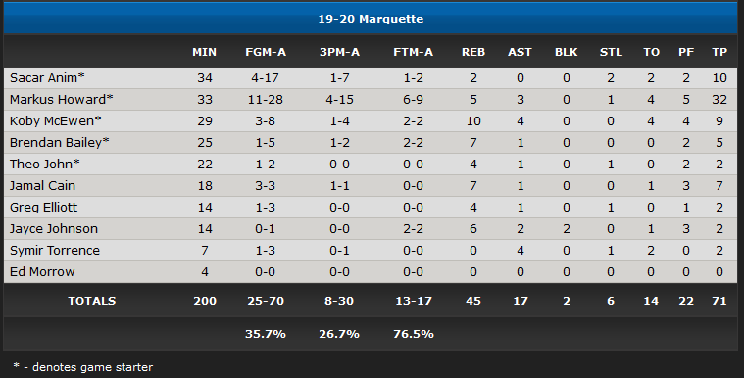Select the FGM-A column header
The height and width of the screenshot is (378, 744).
(x=266, y=52)
